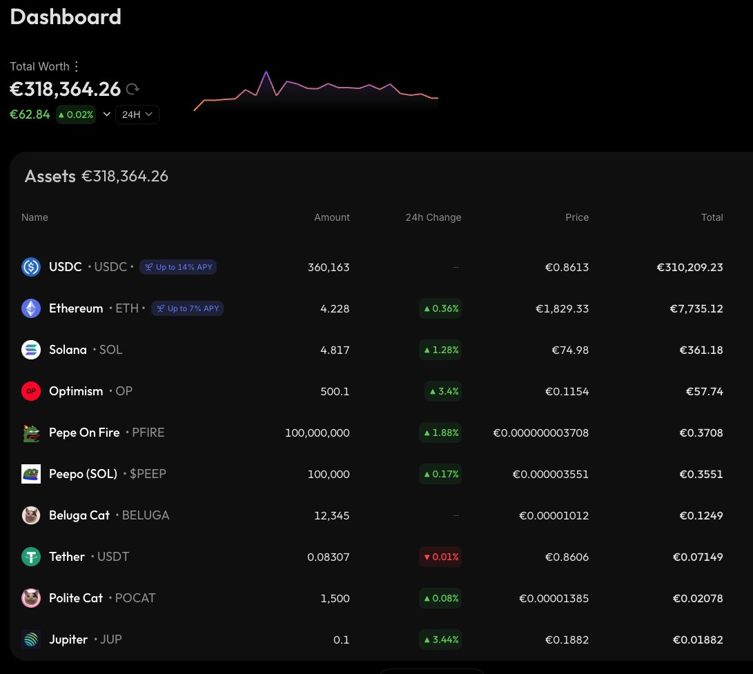The height and width of the screenshot is (674, 753).
Task: Click the Dashboard page title
Action: tap(66, 17)
